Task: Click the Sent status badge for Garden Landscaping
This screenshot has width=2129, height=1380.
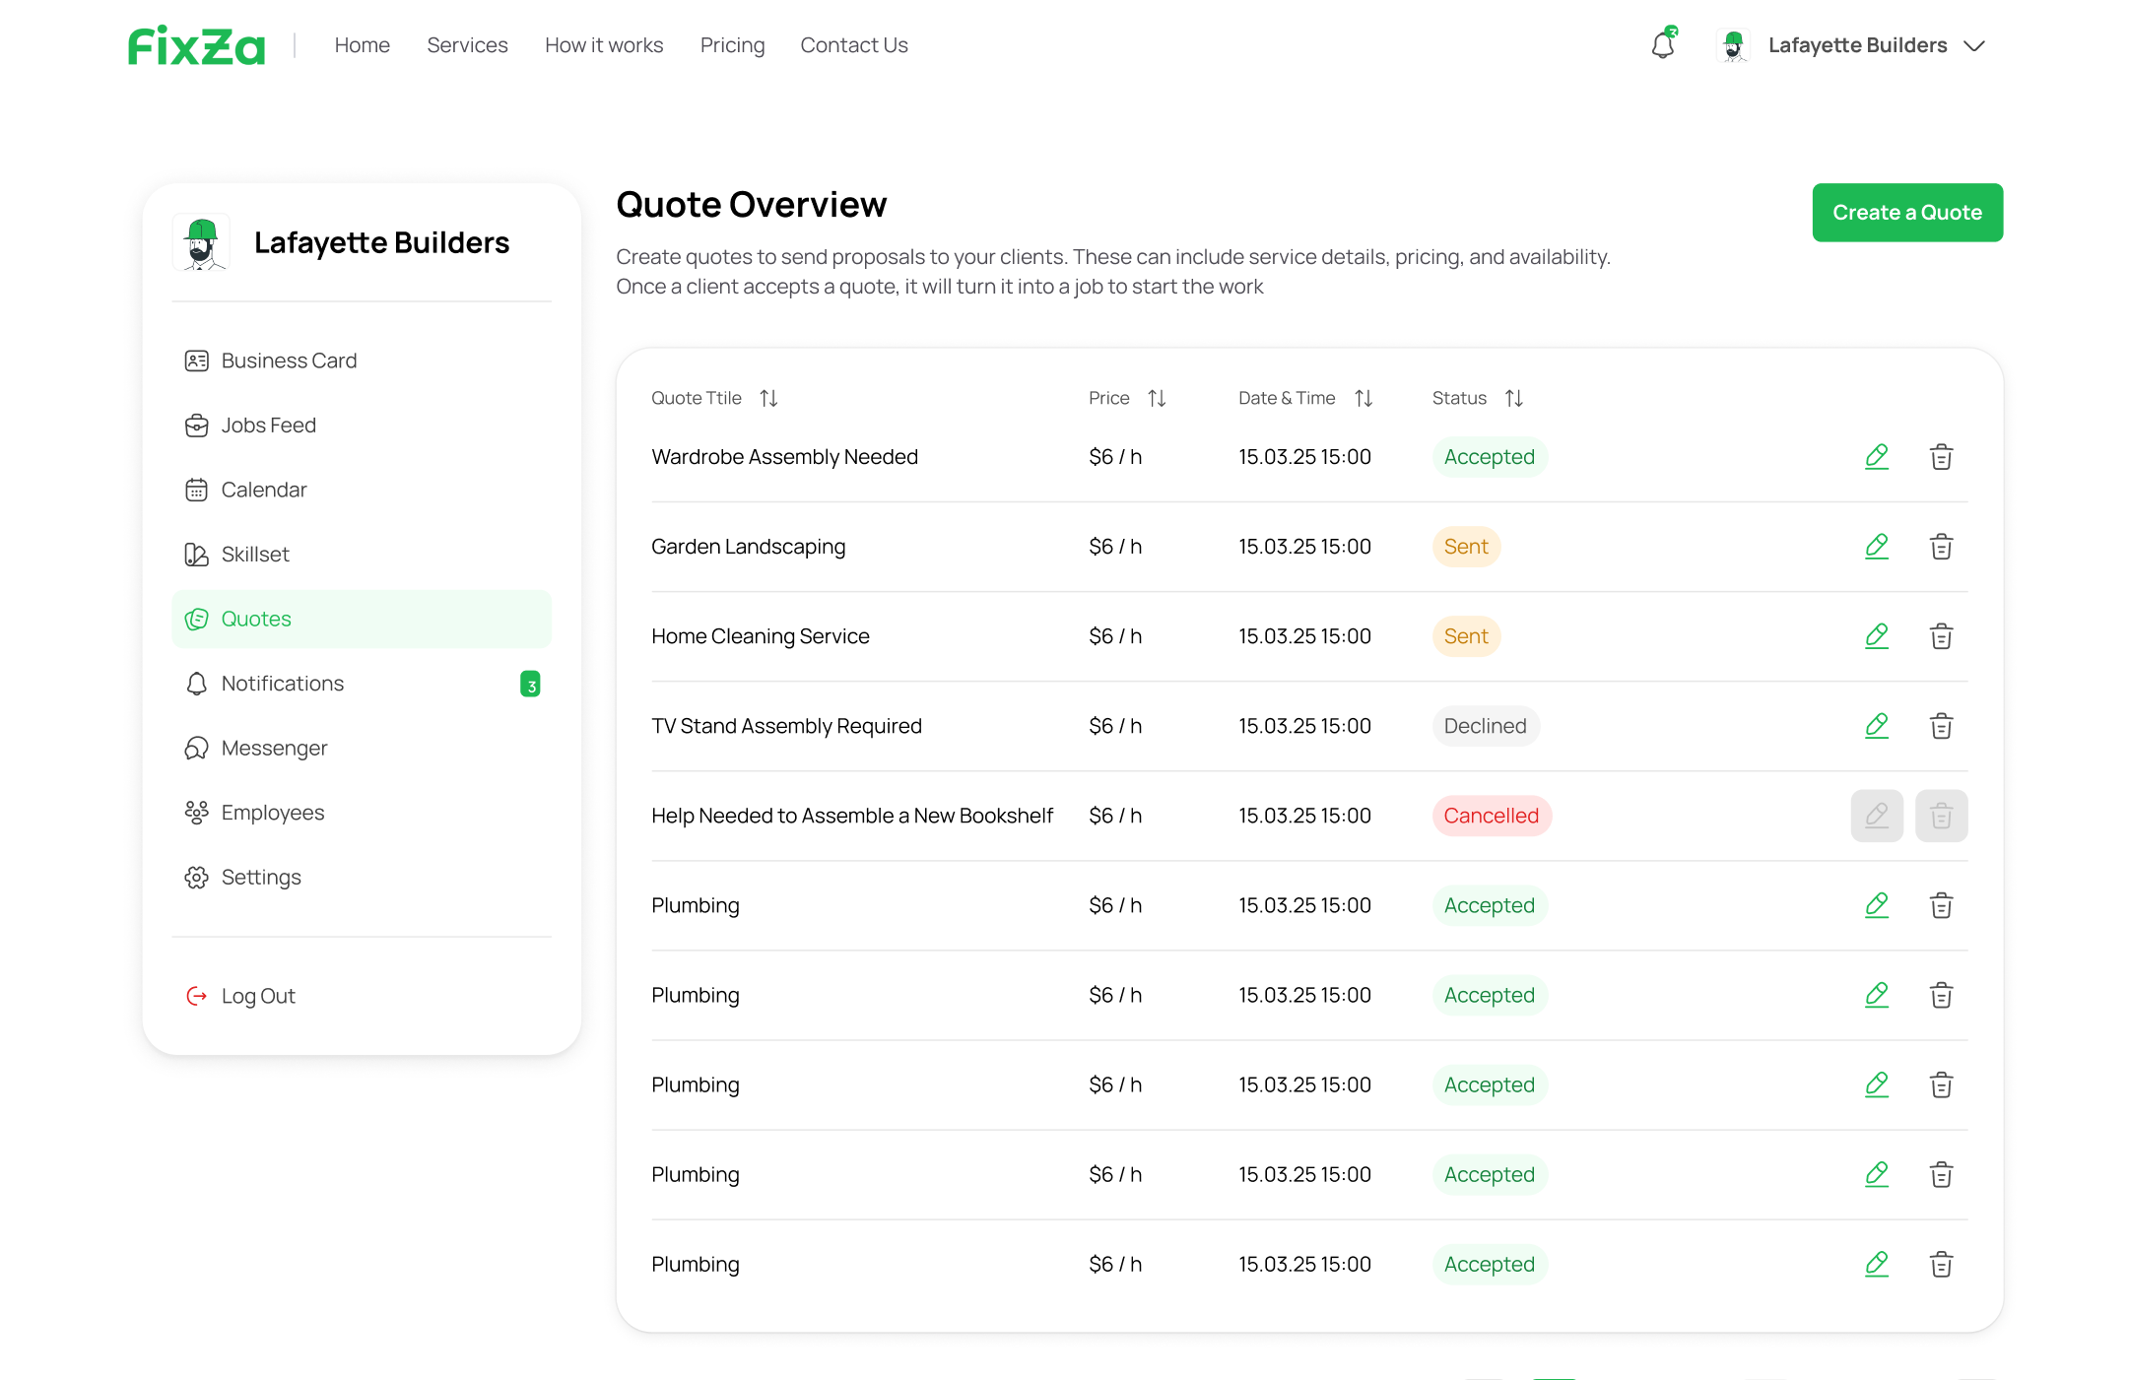Action: (x=1465, y=547)
